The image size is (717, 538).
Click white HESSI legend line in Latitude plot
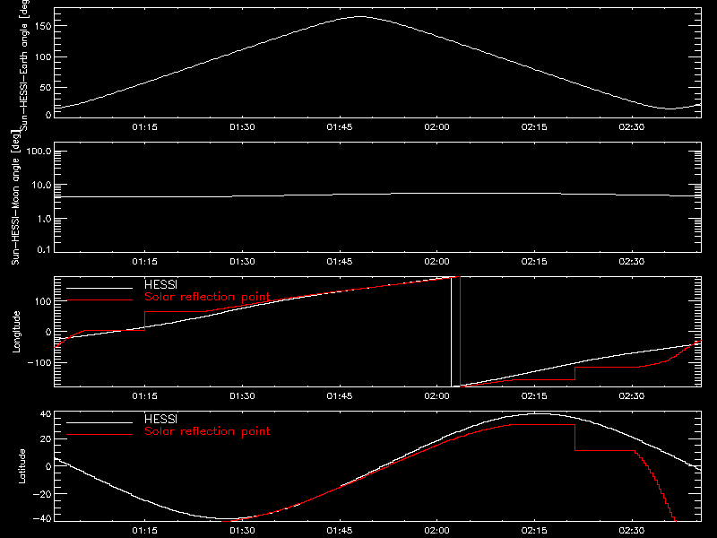pos(99,422)
